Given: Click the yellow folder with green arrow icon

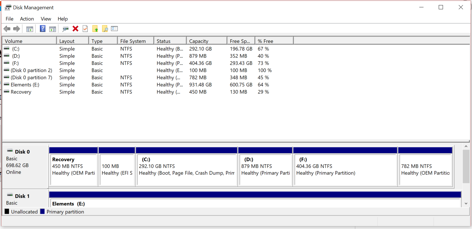Looking at the screenshot, I should point(95,29).
